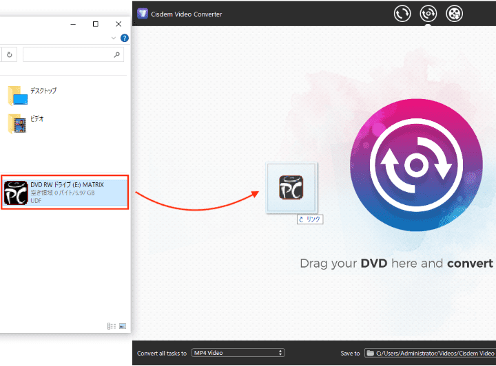496x366 pixels.
Task: Switch Explorer to large icons view
Action: 123,326
